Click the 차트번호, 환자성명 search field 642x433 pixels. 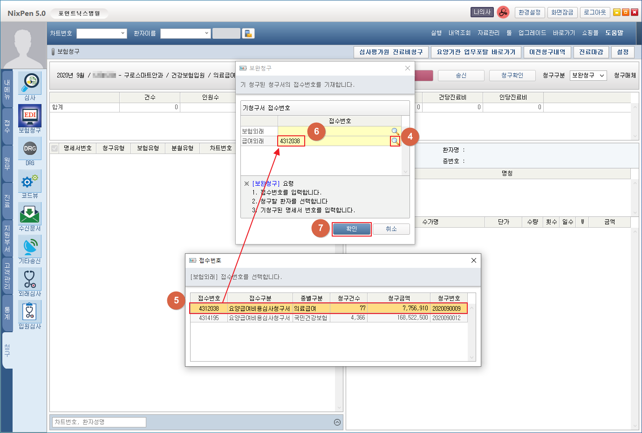[99, 422]
